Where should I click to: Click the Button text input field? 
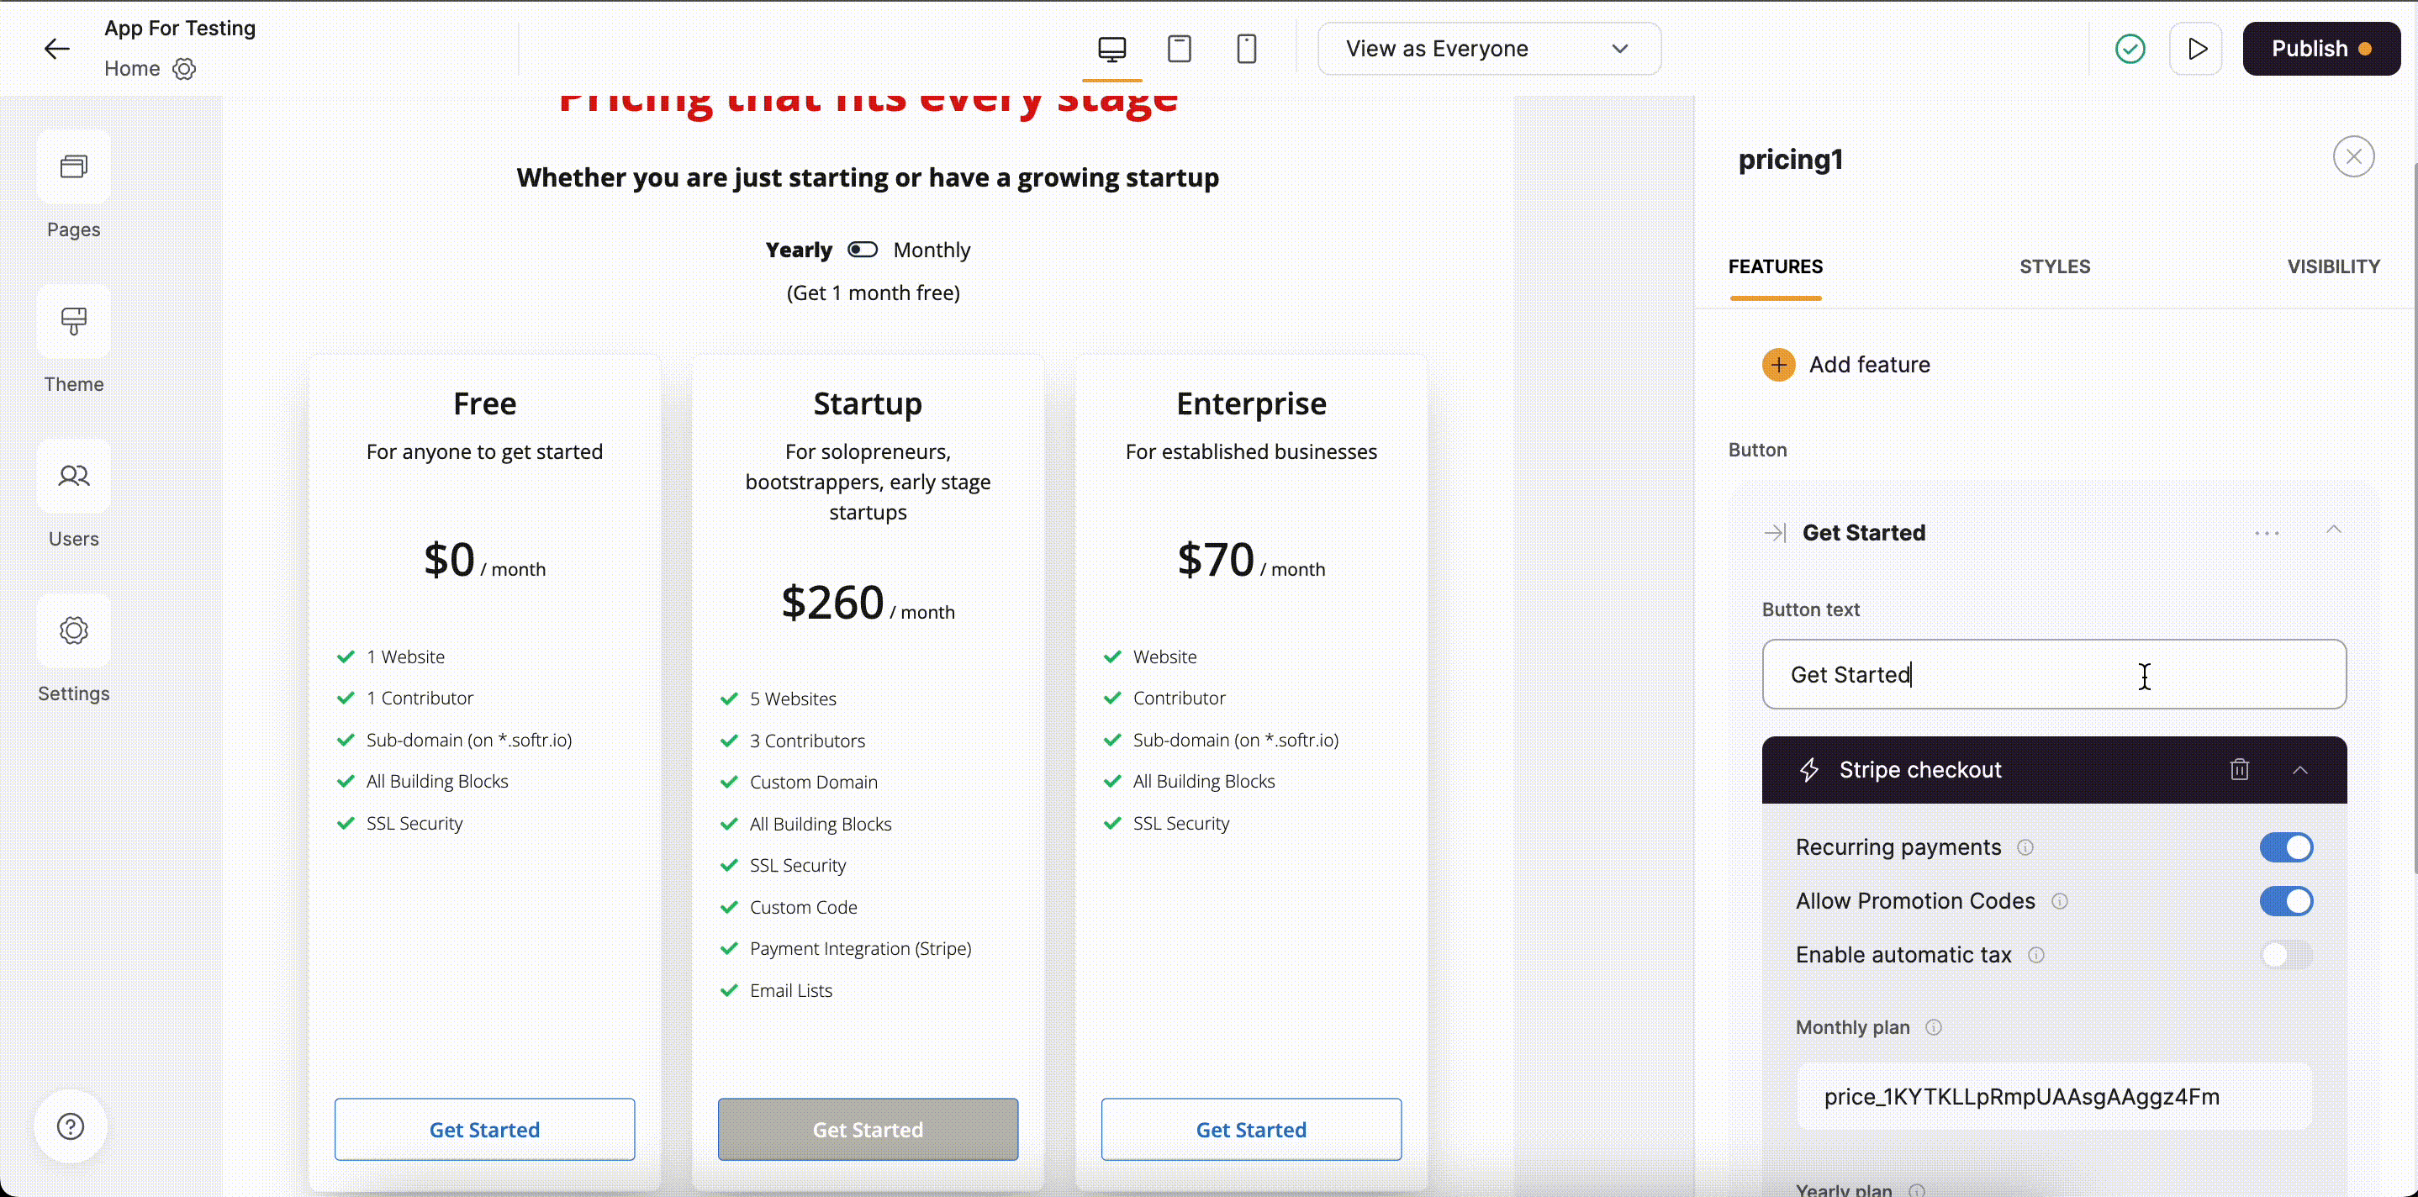[x=2054, y=674]
